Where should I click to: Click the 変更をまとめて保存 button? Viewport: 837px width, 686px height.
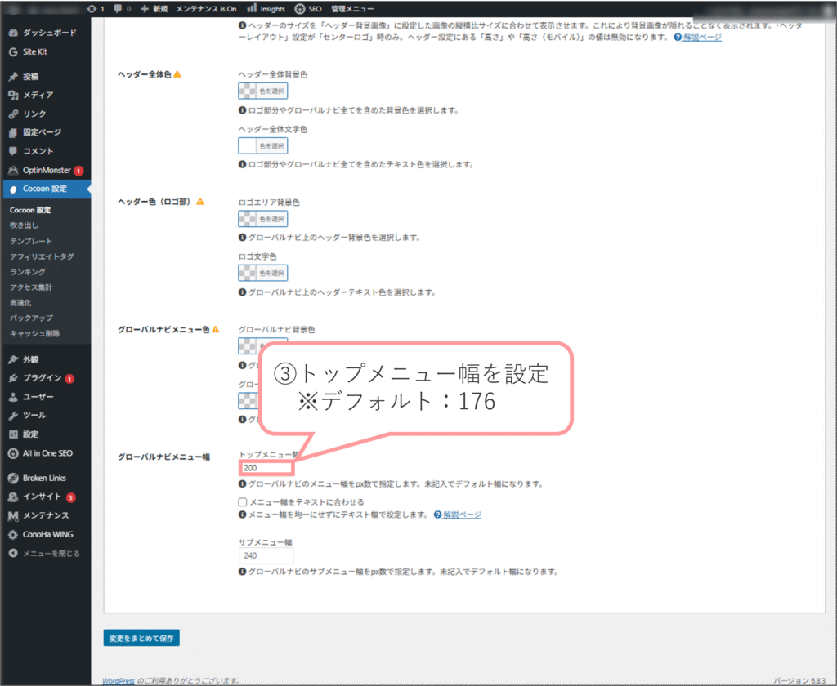pyautogui.click(x=141, y=638)
